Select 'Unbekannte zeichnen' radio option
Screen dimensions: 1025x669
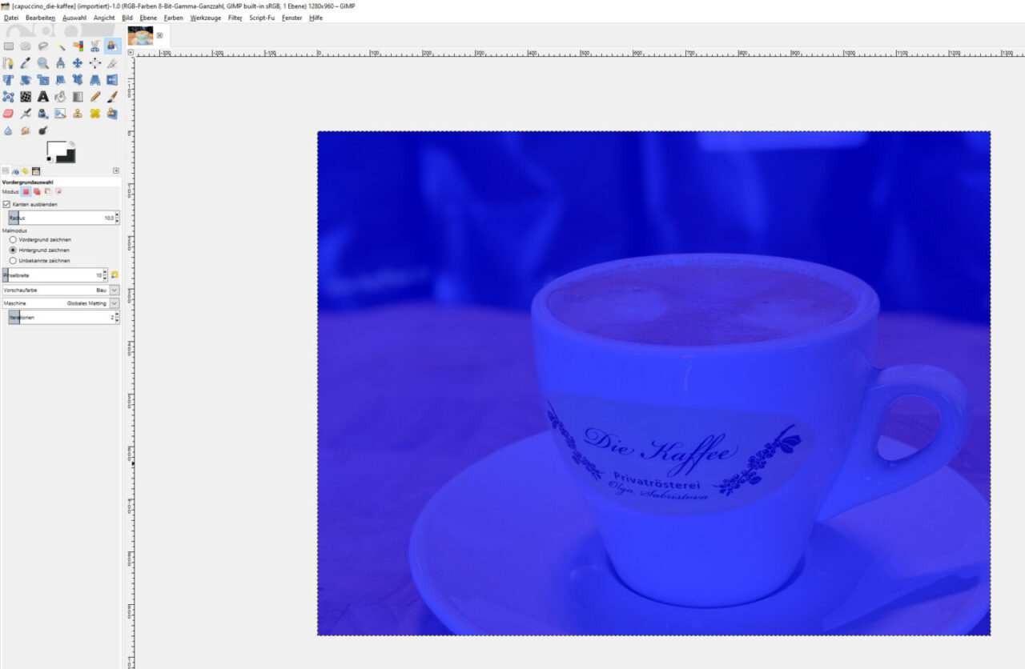[x=13, y=260]
